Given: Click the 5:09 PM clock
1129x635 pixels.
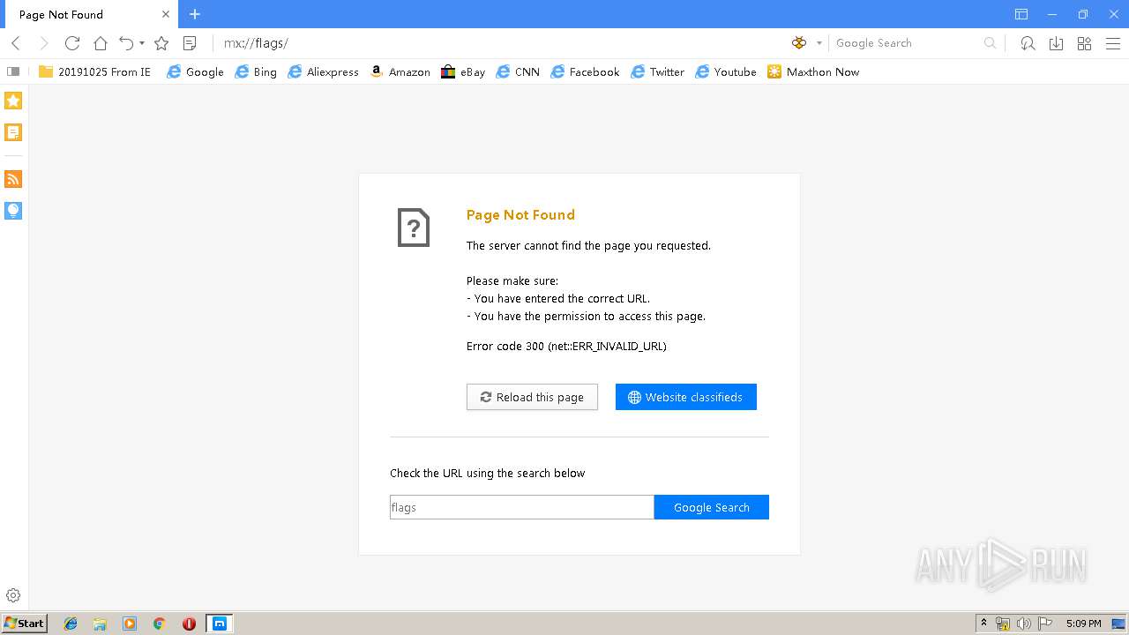Looking at the screenshot, I should pos(1083,624).
